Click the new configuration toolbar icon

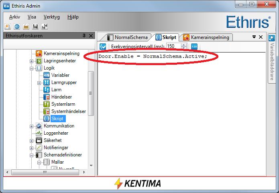[x=8, y=27]
